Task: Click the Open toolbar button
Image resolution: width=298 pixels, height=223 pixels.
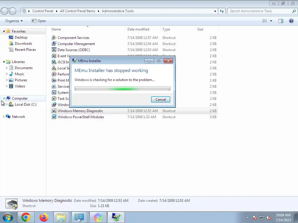Action: coord(39,21)
